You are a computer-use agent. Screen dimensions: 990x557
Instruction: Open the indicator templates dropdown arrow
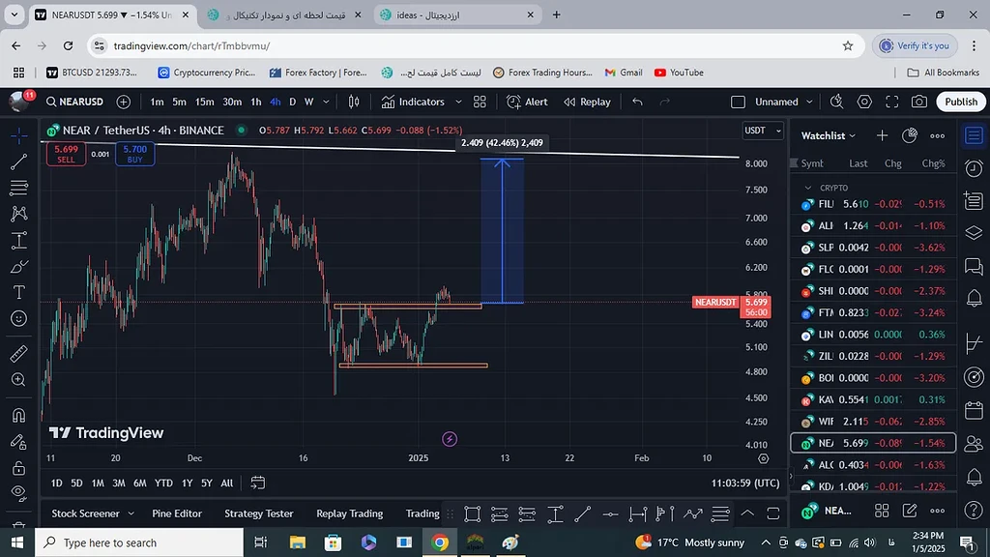(458, 102)
